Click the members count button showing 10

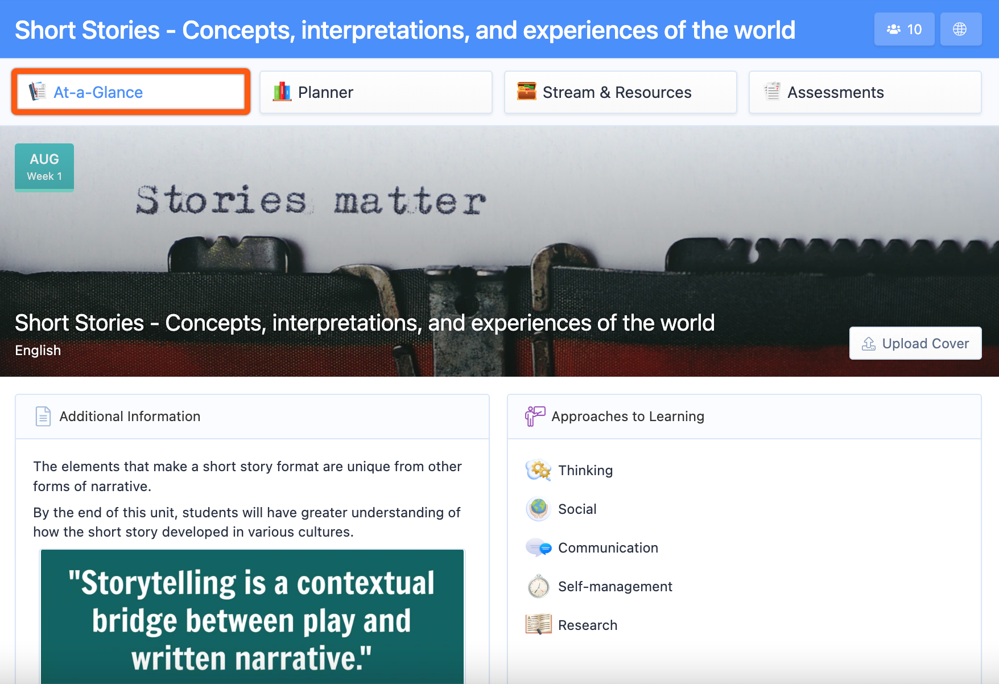tap(904, 30)
